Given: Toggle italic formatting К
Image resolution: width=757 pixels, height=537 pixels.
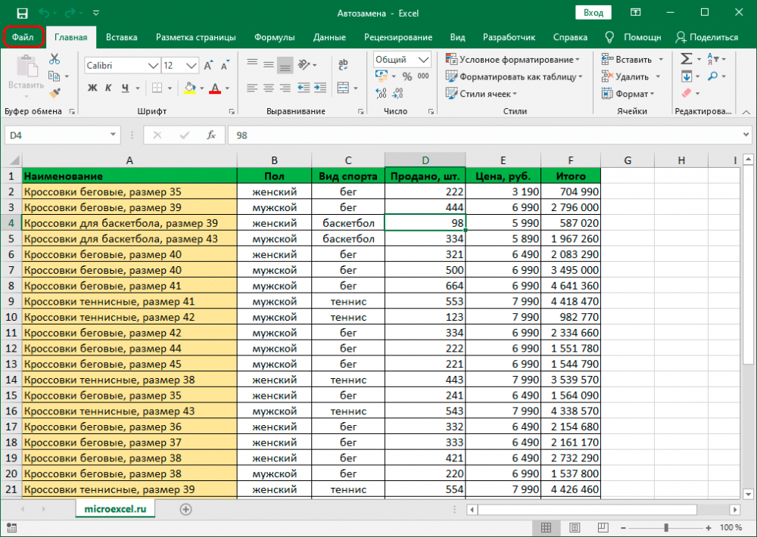Looking at the screenshot, I should click(108, 88).
